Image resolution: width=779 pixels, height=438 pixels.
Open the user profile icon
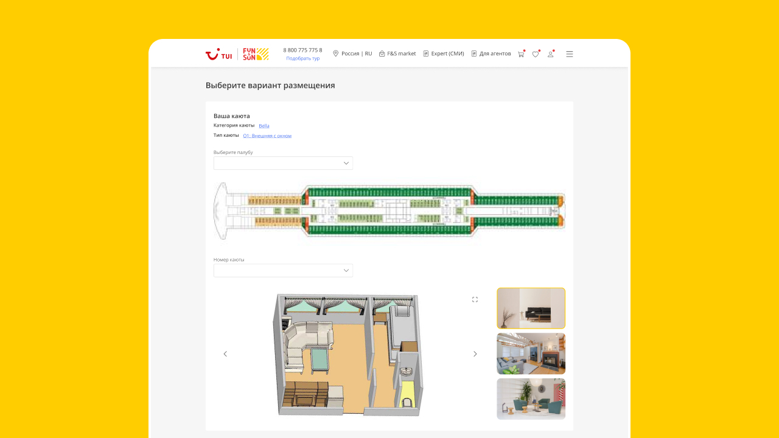(x=551, y=54)
